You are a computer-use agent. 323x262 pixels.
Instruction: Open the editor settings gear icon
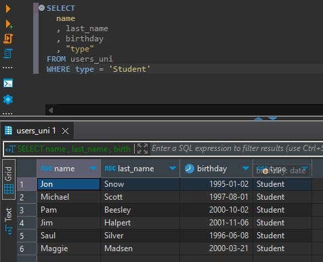[8, 100]
